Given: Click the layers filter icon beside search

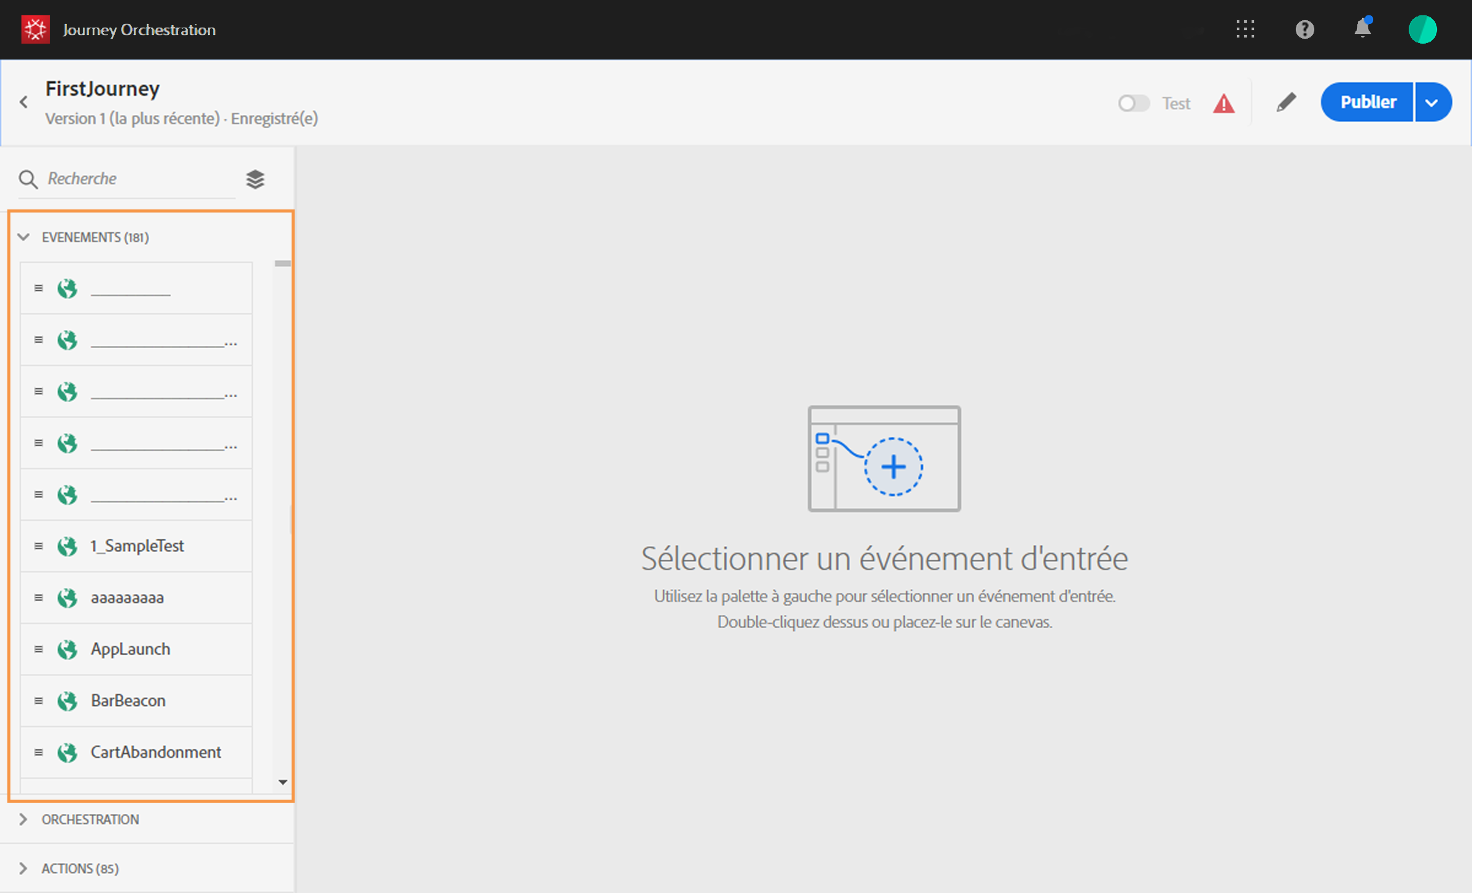Looking at the screenshot, I should 255,179.
